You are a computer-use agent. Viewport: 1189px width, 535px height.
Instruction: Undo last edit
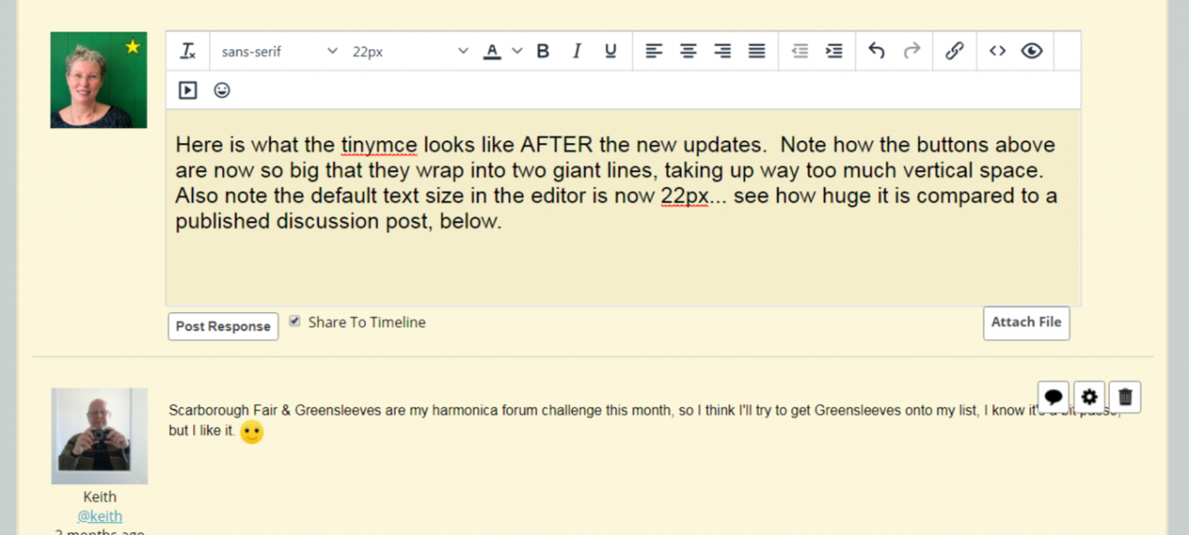point(877,52)
